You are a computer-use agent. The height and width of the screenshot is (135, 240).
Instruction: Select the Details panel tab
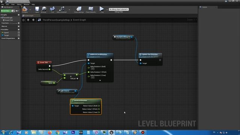click(208, 7)
